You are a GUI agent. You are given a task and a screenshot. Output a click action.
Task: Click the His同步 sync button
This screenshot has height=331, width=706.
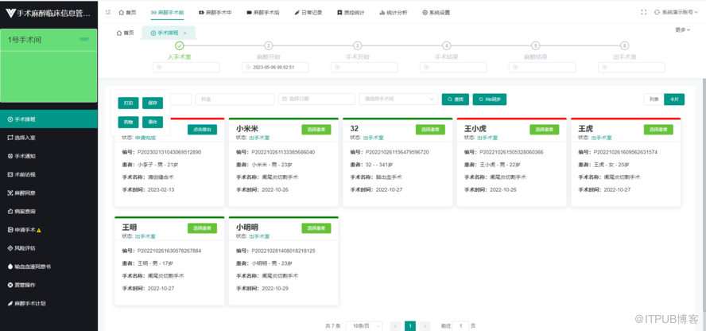(x=489, y=99)
